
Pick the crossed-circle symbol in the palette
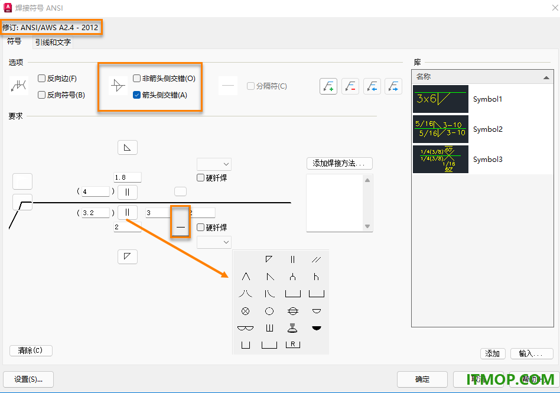click(x=245, y=311)
